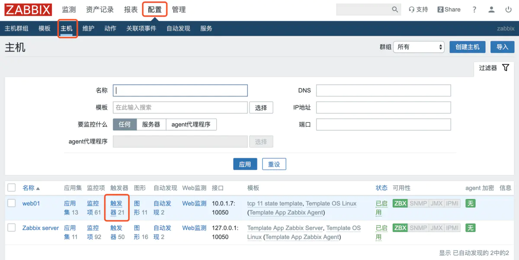Click the ZBX badge for Zabbix server
The image size is (519, 260).
[400, 228]
